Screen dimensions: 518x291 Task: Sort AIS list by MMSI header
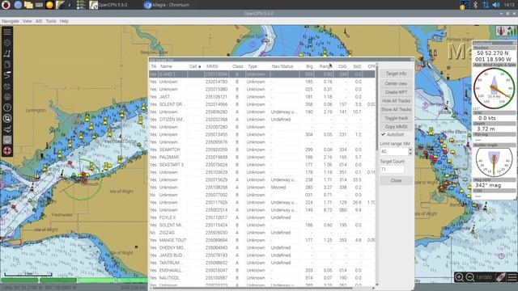(x=212, y=66)
